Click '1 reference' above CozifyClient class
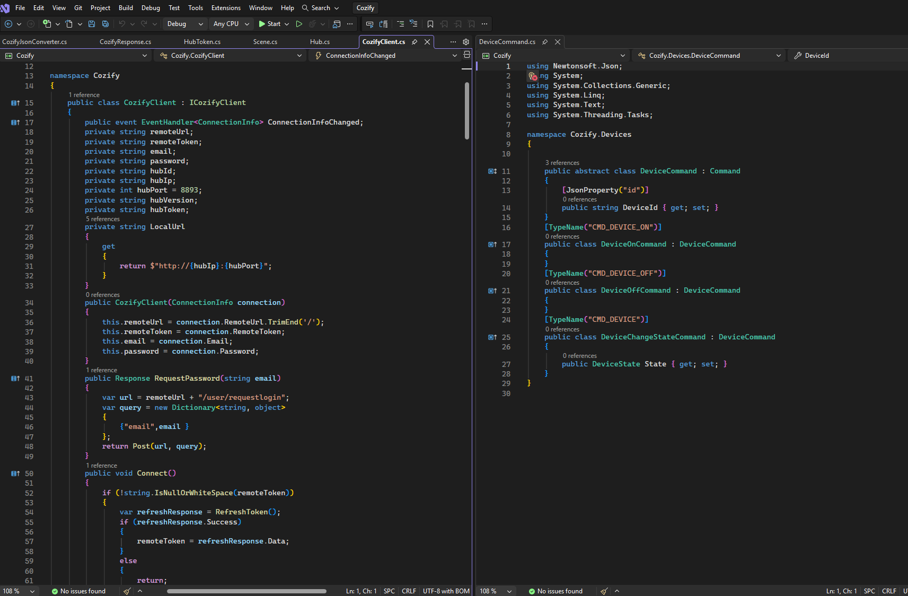This screenshot has height=596, width=908. tap(84, 95)
